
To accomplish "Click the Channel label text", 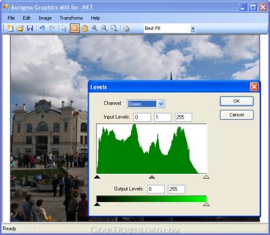I will (112, 103).
